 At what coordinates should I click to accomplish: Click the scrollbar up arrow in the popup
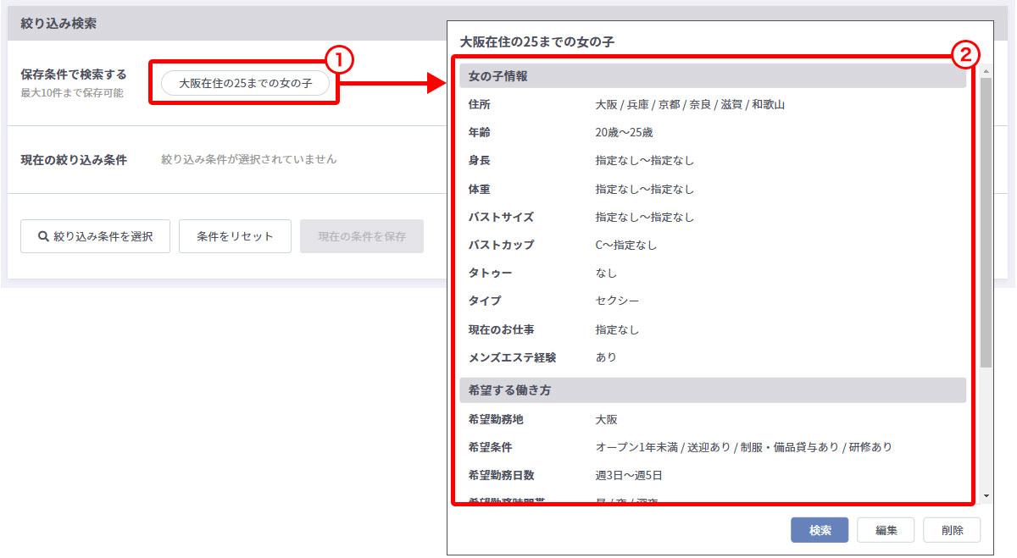click(x=986, y=72)
